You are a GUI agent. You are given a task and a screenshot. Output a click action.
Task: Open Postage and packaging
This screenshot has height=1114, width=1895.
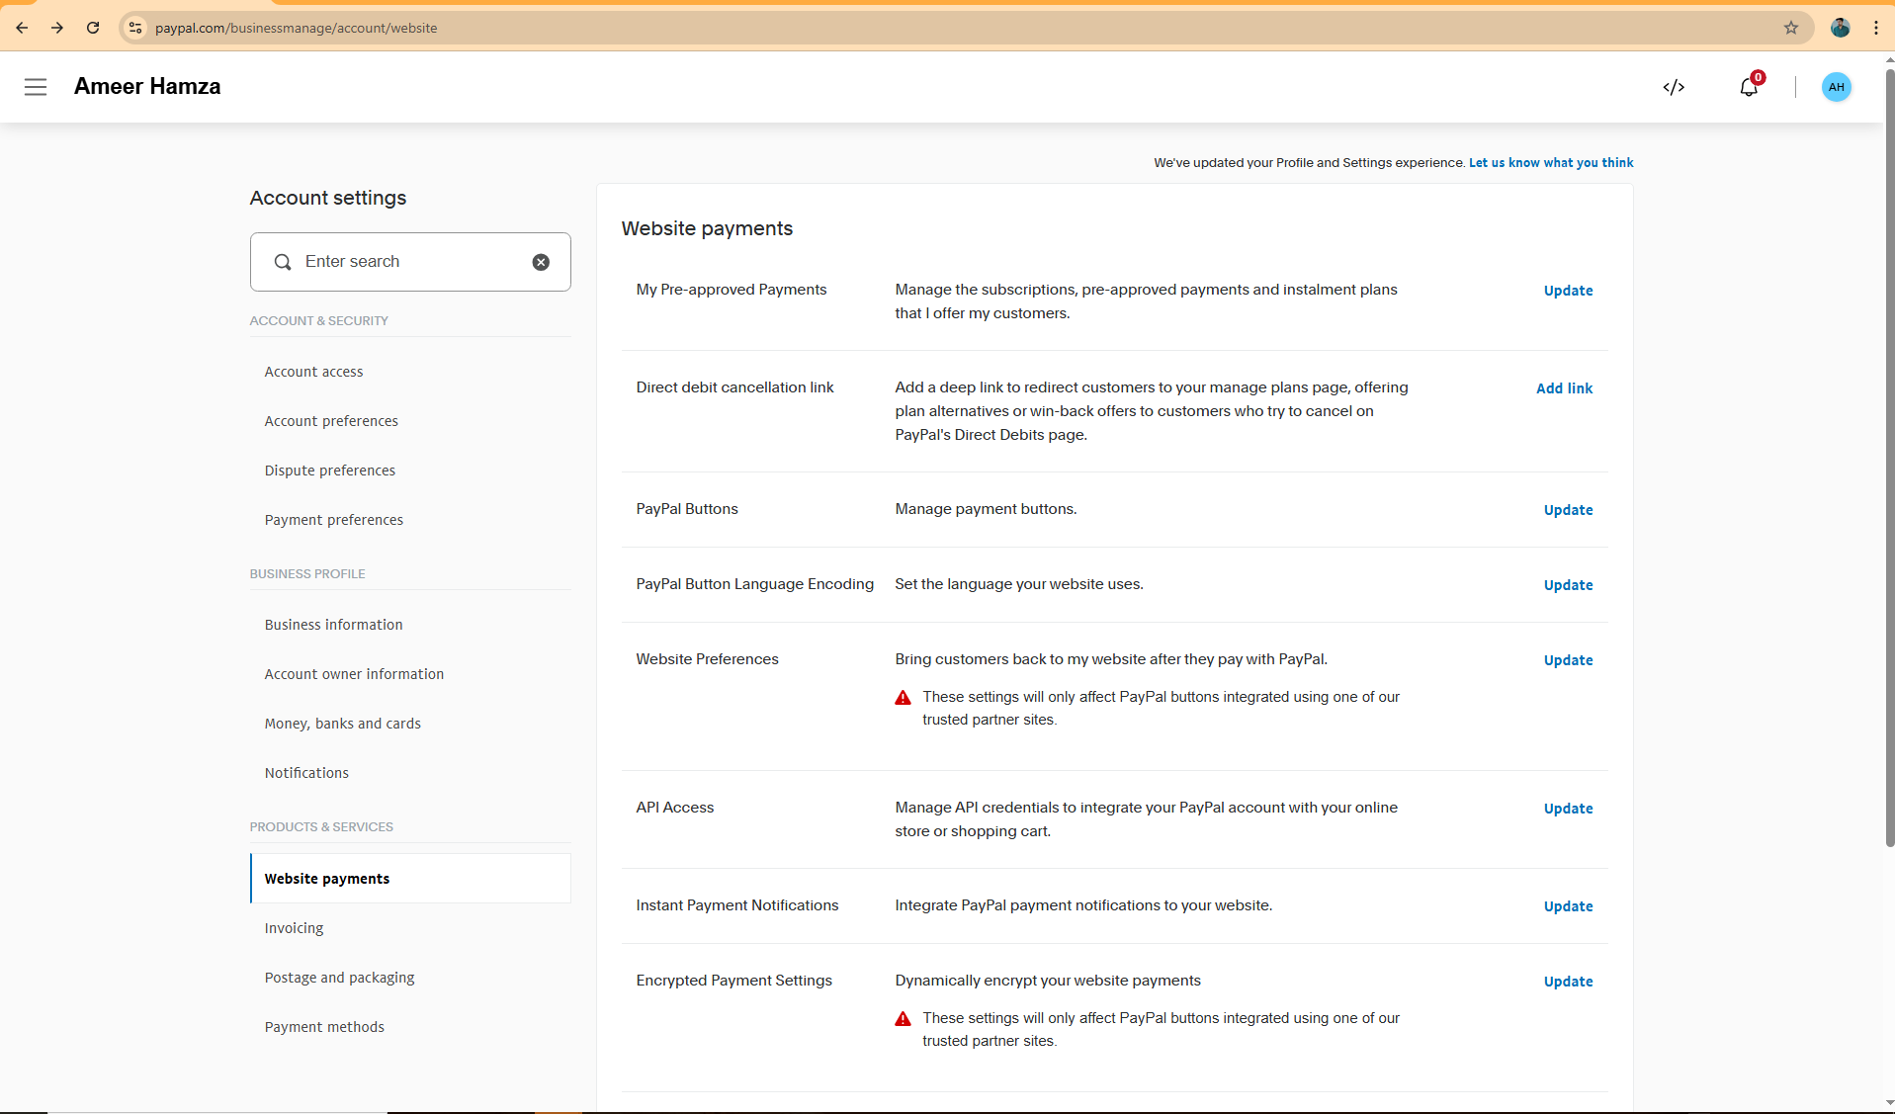click(x=339, y=978)
